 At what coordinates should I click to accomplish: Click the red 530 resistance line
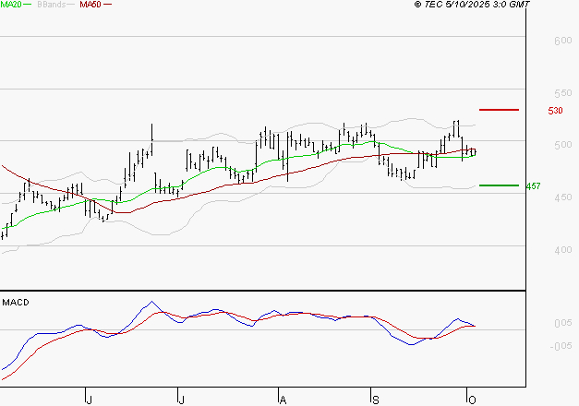pyautogui.click(x=499, y=110)
